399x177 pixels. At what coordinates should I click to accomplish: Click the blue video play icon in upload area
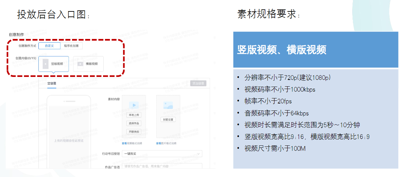tap(134, 105)
